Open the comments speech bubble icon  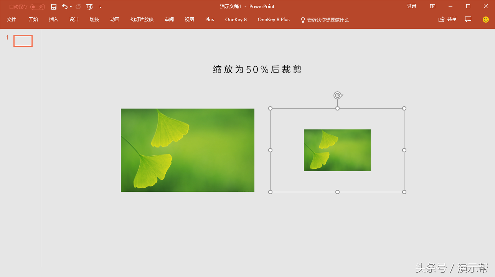click(468, 19)
